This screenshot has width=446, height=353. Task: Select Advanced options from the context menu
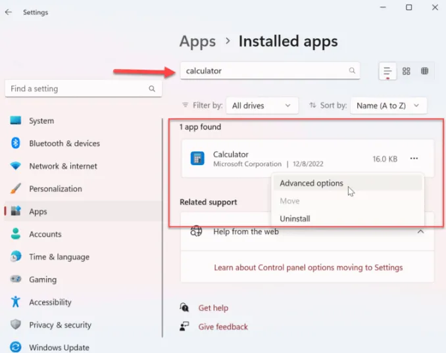click(311, 183)
